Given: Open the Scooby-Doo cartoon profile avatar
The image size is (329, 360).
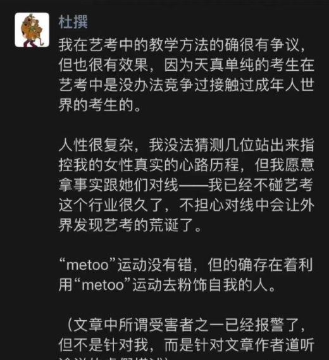Looking at the screenshot, I should pyautogui.click(x=32, y=30).
